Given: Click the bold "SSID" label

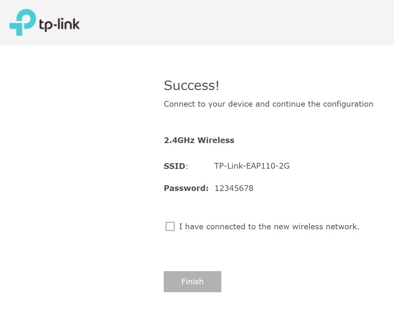Looking at the screenshot, I should pos(174,166).
